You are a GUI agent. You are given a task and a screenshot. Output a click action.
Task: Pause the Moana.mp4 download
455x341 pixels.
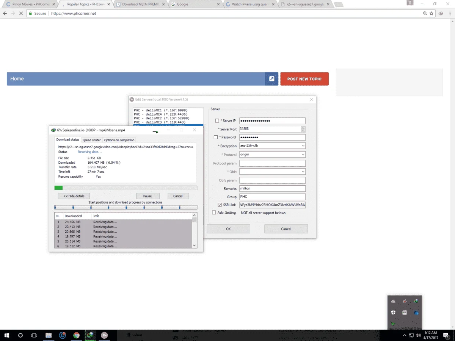coord(147,196)
